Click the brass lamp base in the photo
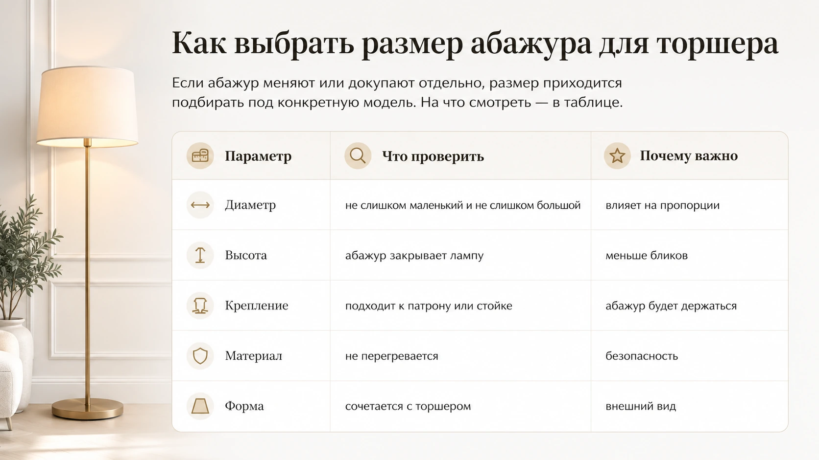The height and width of the screenshot is (460, 819). point(88,409)
